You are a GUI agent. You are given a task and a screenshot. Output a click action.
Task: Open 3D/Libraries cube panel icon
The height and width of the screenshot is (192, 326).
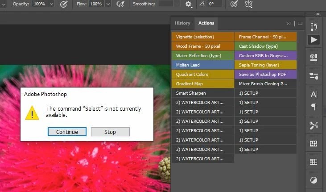[x=314, y=57]
